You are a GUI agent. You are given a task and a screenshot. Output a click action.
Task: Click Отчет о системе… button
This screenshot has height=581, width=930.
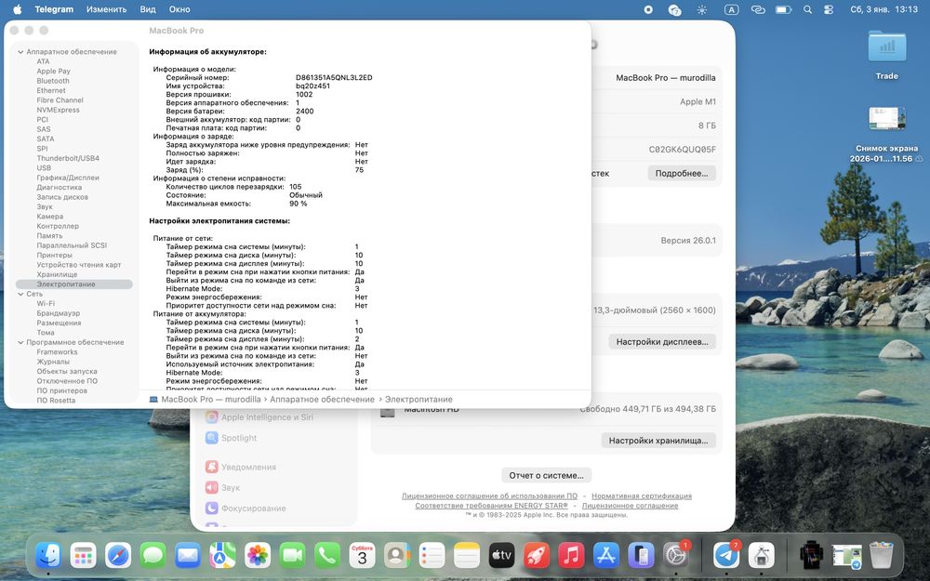[546, 475]
